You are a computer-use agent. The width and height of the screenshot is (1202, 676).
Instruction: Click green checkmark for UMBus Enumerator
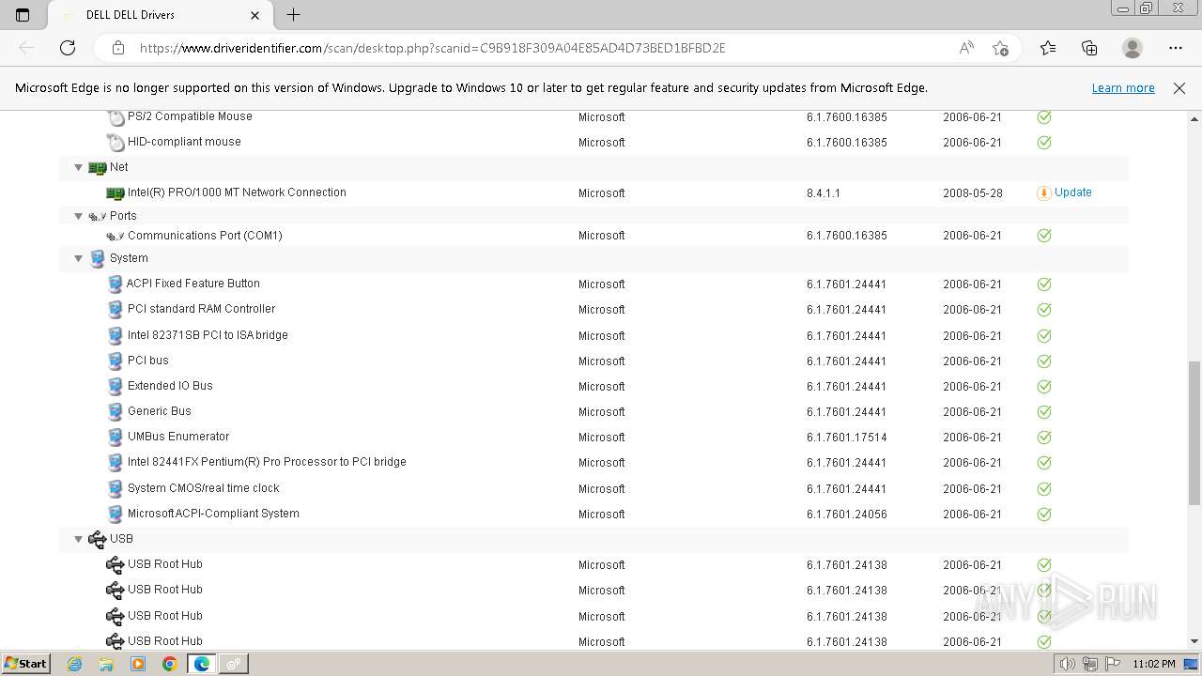click(x=1044, y=438)
